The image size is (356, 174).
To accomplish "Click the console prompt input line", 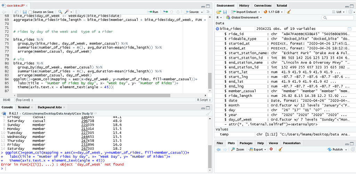I will (104, 168).
